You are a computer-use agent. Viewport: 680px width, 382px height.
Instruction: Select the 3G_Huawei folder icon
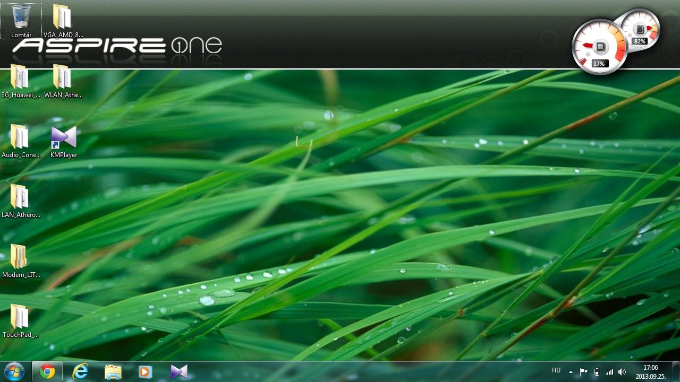pyautogui.click(x=21, y=81)
